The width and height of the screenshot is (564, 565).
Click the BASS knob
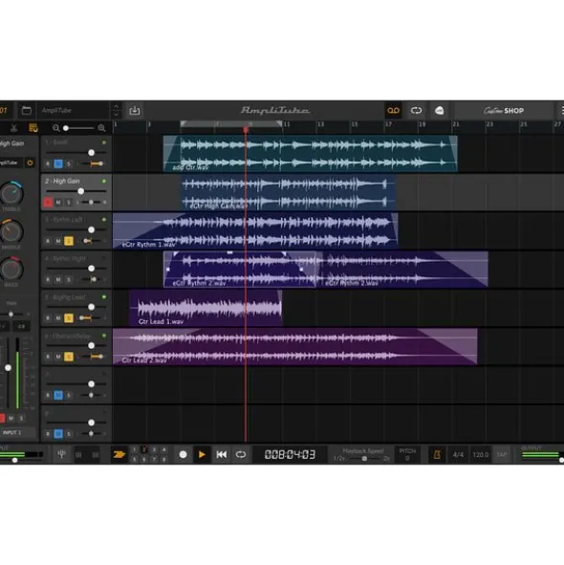[x=11, y=270]
